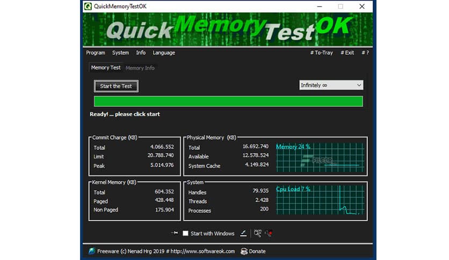
Task: Click the Commit Charge Total value 4.066.552
Action: 162,147
